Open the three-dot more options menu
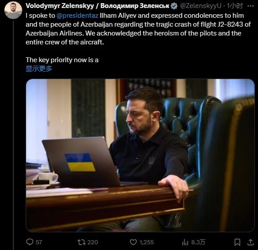The image size is (258, 250). (x=250, y=6)
